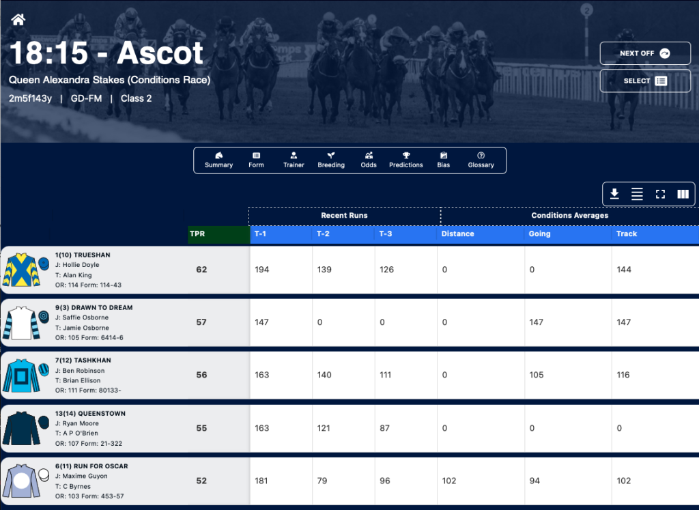Viewport: 699px width, 510px height.
Task: View the Odds tab
Action: click(369, 160)
